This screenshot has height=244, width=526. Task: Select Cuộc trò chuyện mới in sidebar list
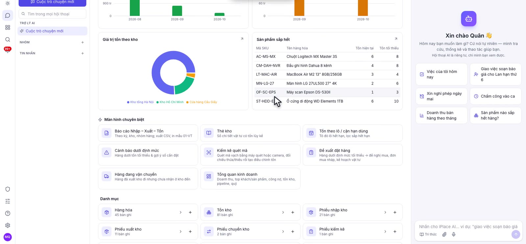(x=52, y=31)
